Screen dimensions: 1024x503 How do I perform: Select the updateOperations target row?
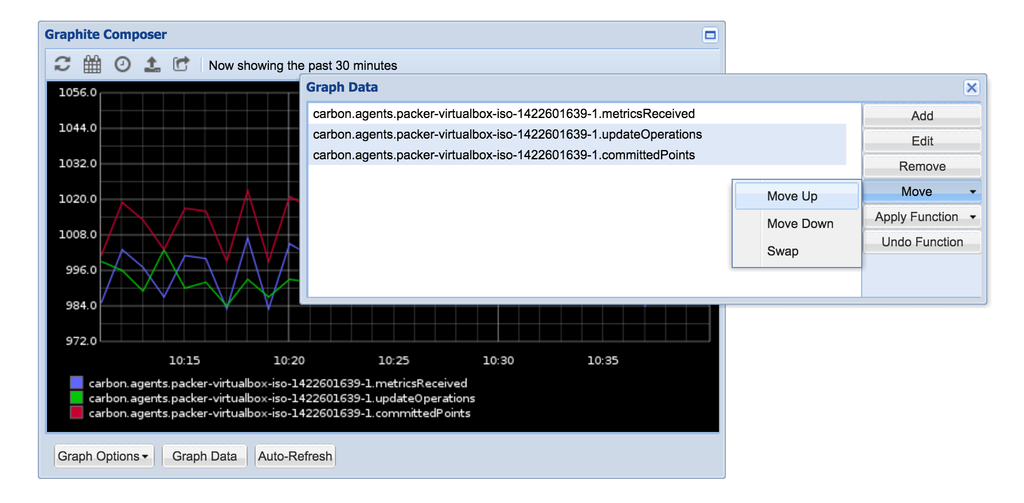(x=577, y=134)
